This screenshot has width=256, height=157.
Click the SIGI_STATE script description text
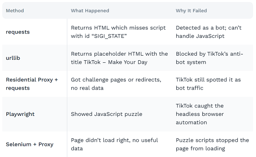99,36
